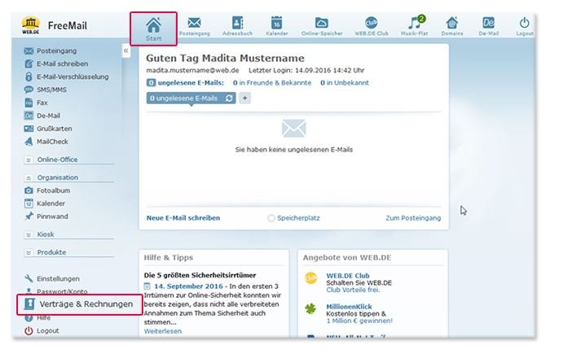563x358 pixels.
Task: Click the yellow Club icon in Angebote
Action: (310, 278)
